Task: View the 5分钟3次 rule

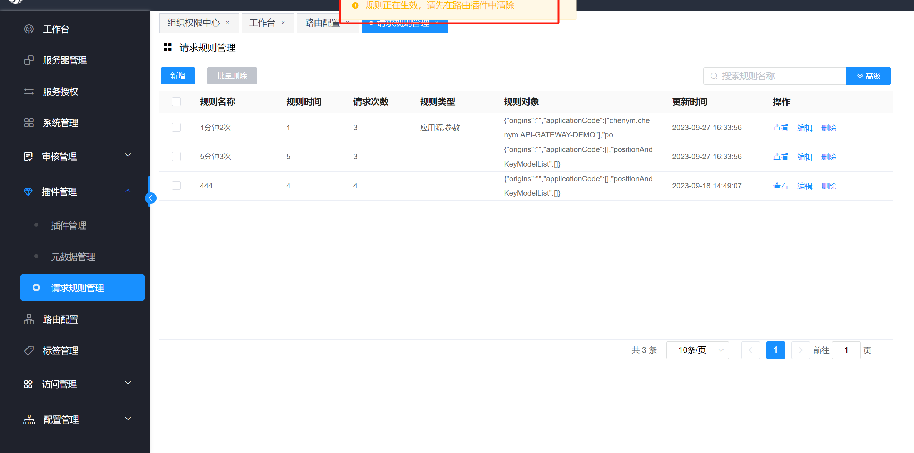Action: [780, 157]
